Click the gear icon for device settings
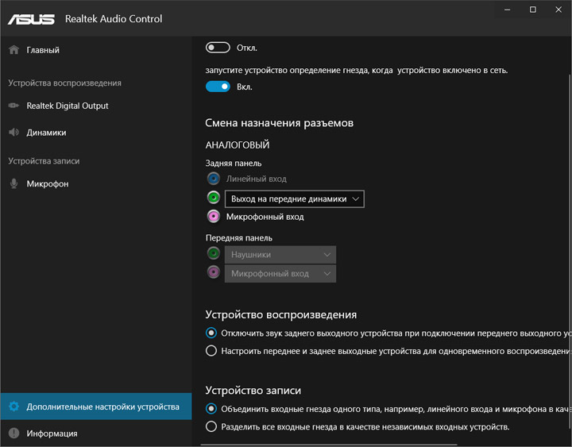This screenshot has height=447, width=572. pos(14,407)
